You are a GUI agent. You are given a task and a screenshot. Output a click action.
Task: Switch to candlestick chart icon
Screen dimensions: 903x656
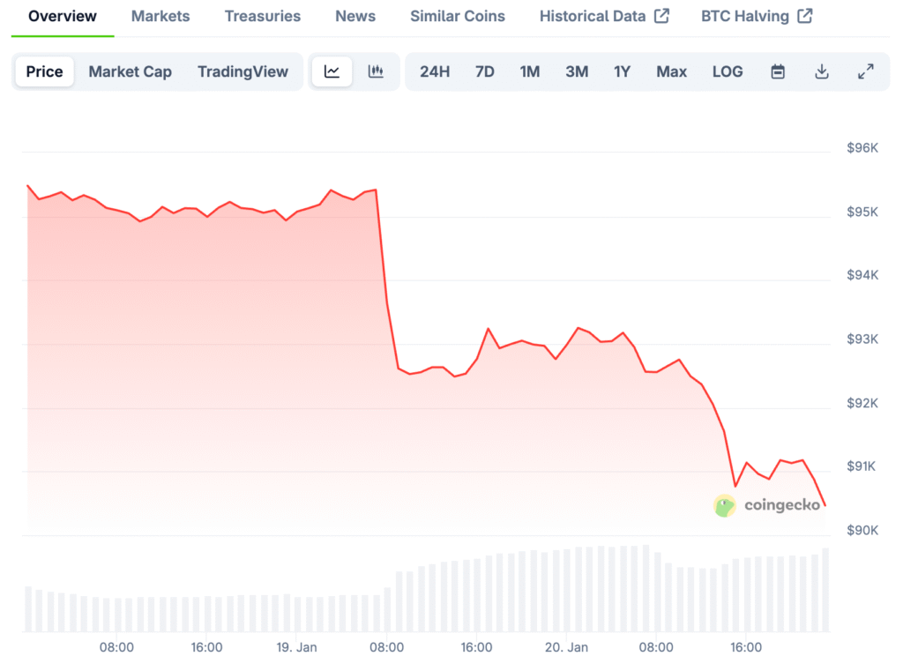[x=376, y=72]
